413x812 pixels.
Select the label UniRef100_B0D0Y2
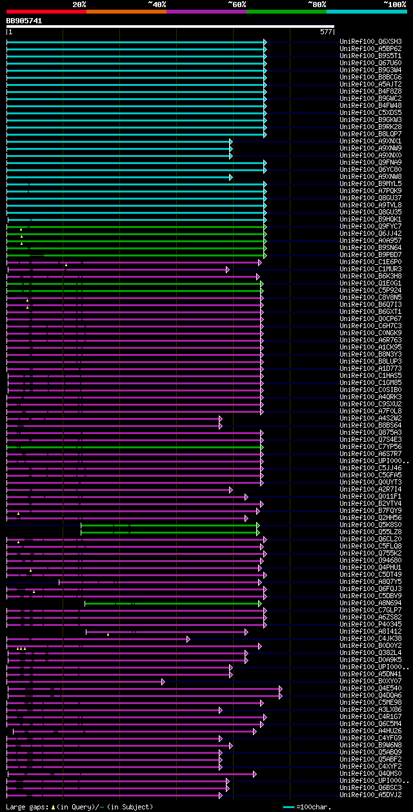[370, 645]
